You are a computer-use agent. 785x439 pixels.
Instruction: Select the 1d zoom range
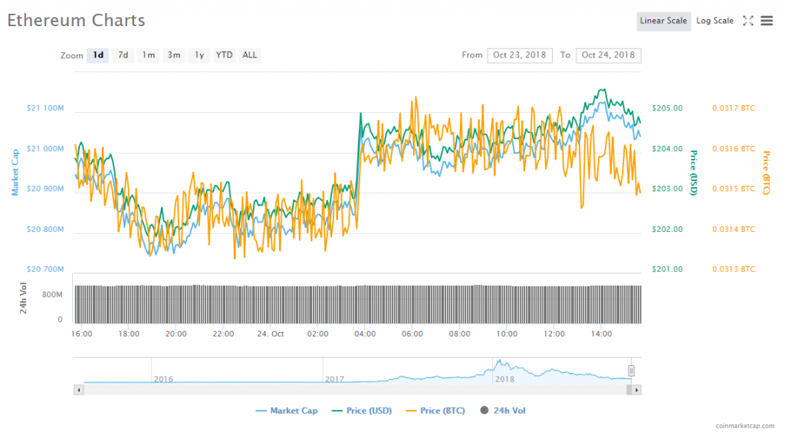(97, 55)
